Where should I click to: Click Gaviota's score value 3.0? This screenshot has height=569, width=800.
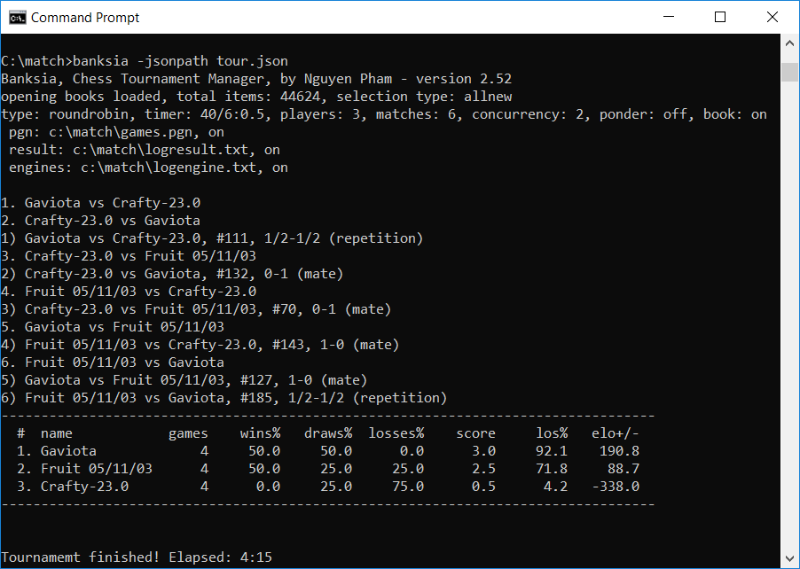483,451
